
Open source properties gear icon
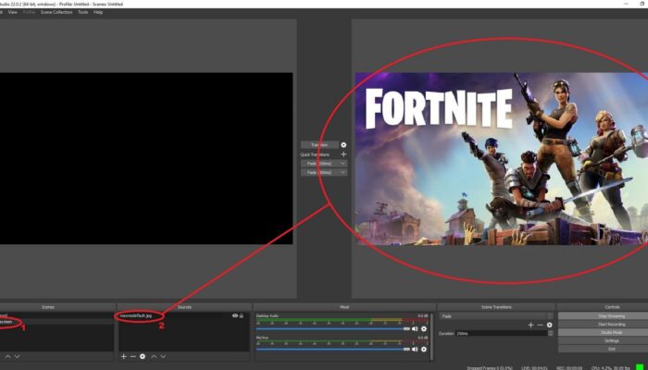pyautogui.click(x=143, y=356)
